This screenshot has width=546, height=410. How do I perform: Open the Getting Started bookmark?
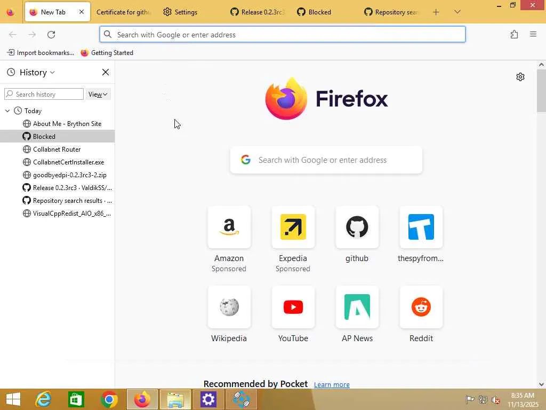pyautogui.click(x=107, y=53)
